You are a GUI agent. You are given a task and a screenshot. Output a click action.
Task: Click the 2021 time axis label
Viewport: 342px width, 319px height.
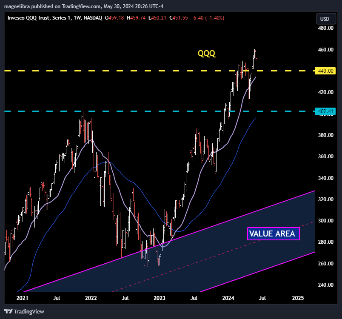pyautogui.click(x=22, y=298)
